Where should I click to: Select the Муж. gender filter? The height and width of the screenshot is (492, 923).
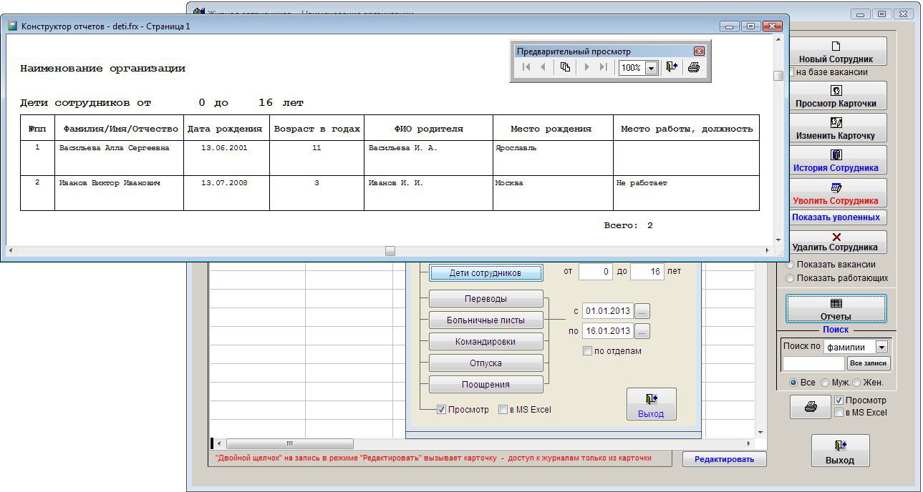click(825, 383)
